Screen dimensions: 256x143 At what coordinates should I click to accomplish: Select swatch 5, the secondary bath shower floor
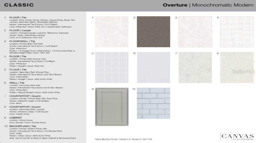[112, 67]
